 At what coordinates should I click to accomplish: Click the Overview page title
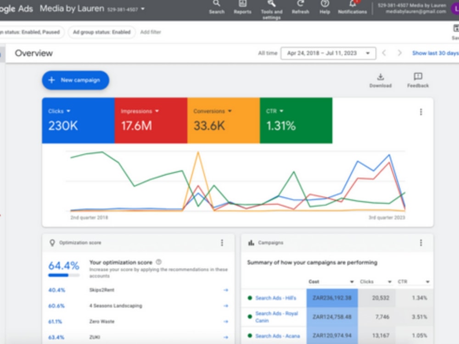pyautogui.click(x=34, y=53)
